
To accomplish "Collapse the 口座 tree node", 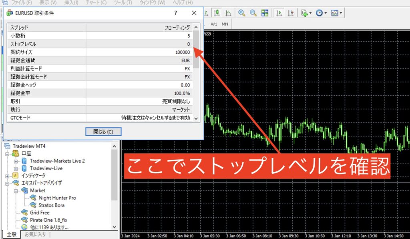I will pos(7,154).
